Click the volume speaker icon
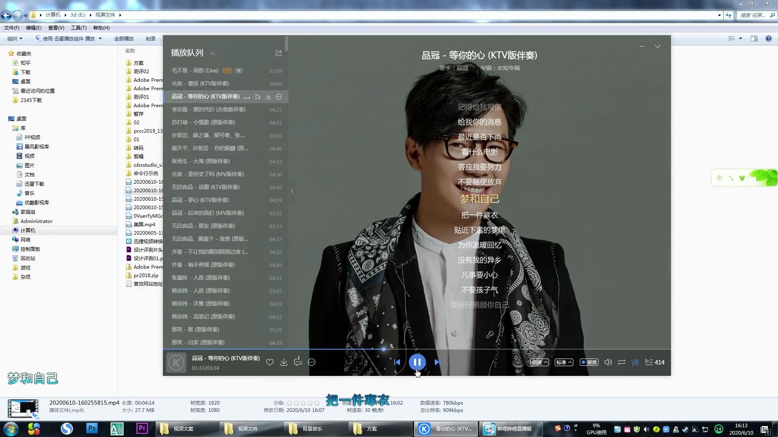 [608, 362]
